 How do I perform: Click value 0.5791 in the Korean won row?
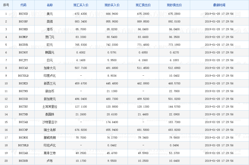(x=112, y=52)
